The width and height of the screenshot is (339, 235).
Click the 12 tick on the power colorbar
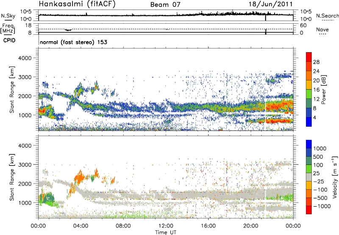[x=316, y=99]
